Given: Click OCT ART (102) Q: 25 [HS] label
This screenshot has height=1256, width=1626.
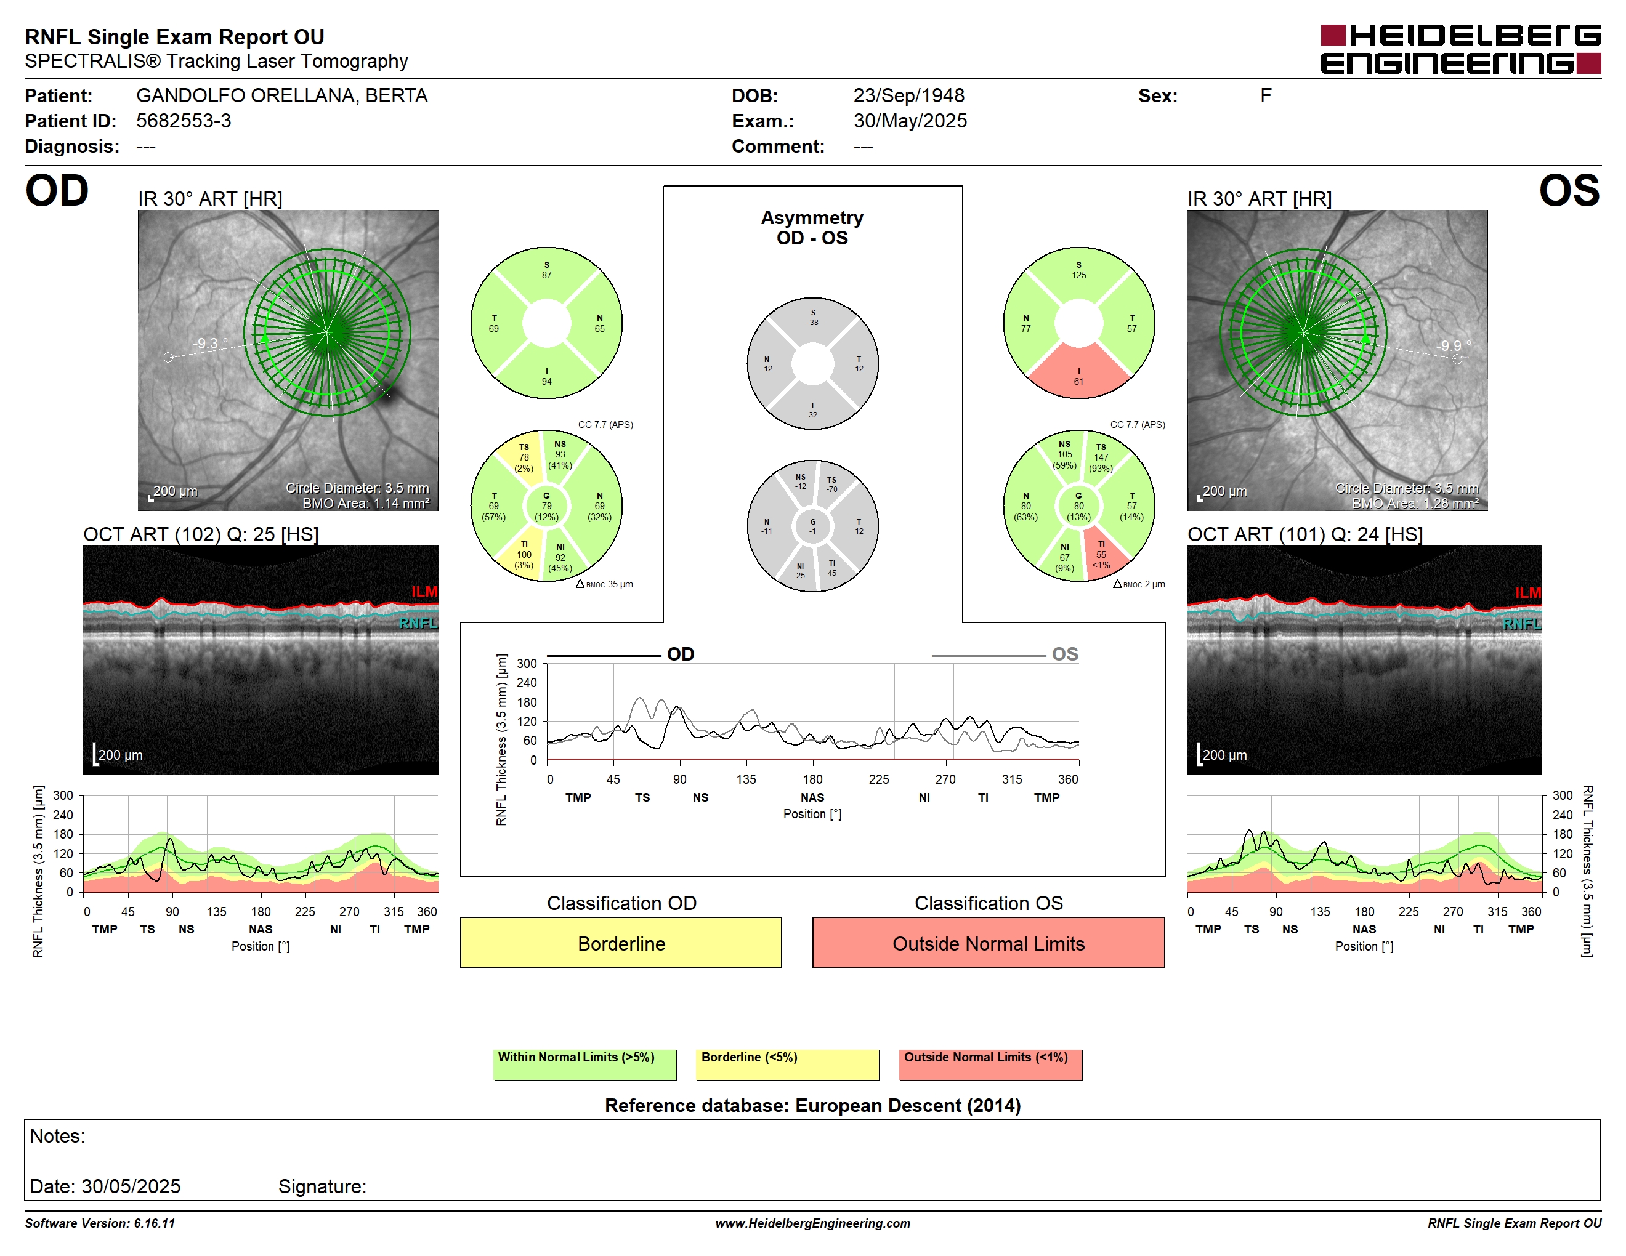Looking at the screenshot, I should [x=201, y=534].
